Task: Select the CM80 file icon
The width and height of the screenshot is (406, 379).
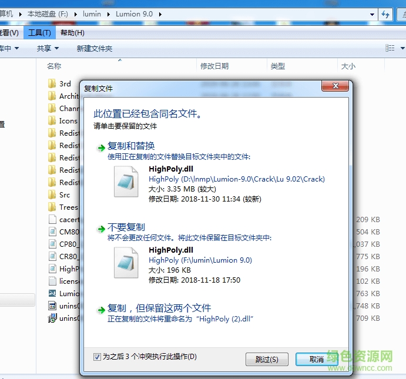Action: coord(52,232)
